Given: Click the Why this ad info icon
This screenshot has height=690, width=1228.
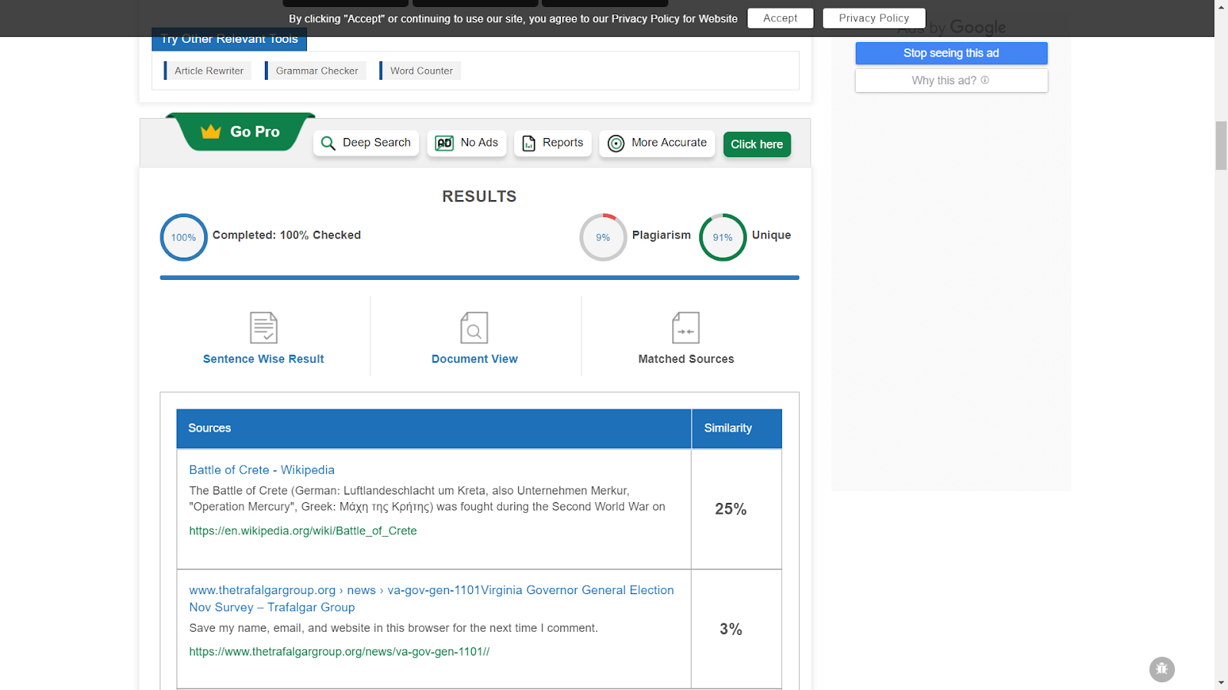Looking at the screenshot, I should pos(985,80).
